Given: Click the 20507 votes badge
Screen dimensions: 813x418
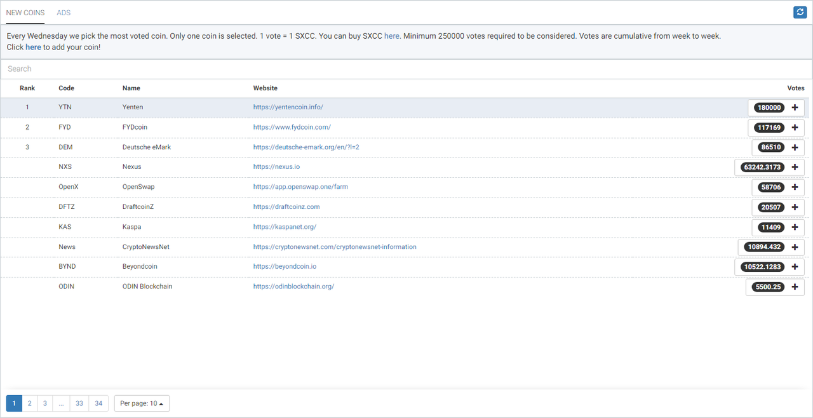Looking at the screenshot, I should 771,207.
